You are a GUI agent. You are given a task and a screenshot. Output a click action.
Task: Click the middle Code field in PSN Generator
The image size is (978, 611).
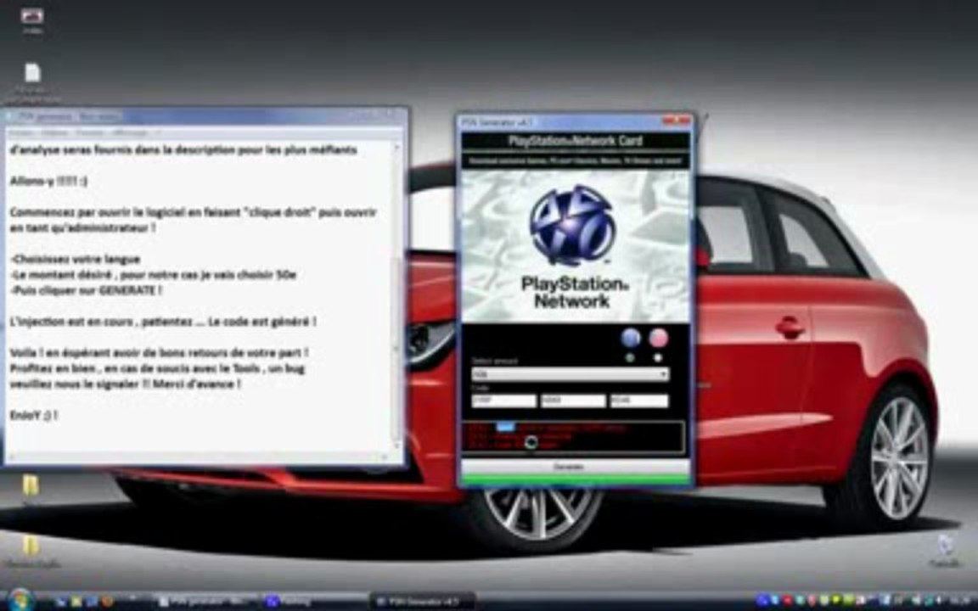[x=573, y=401]
